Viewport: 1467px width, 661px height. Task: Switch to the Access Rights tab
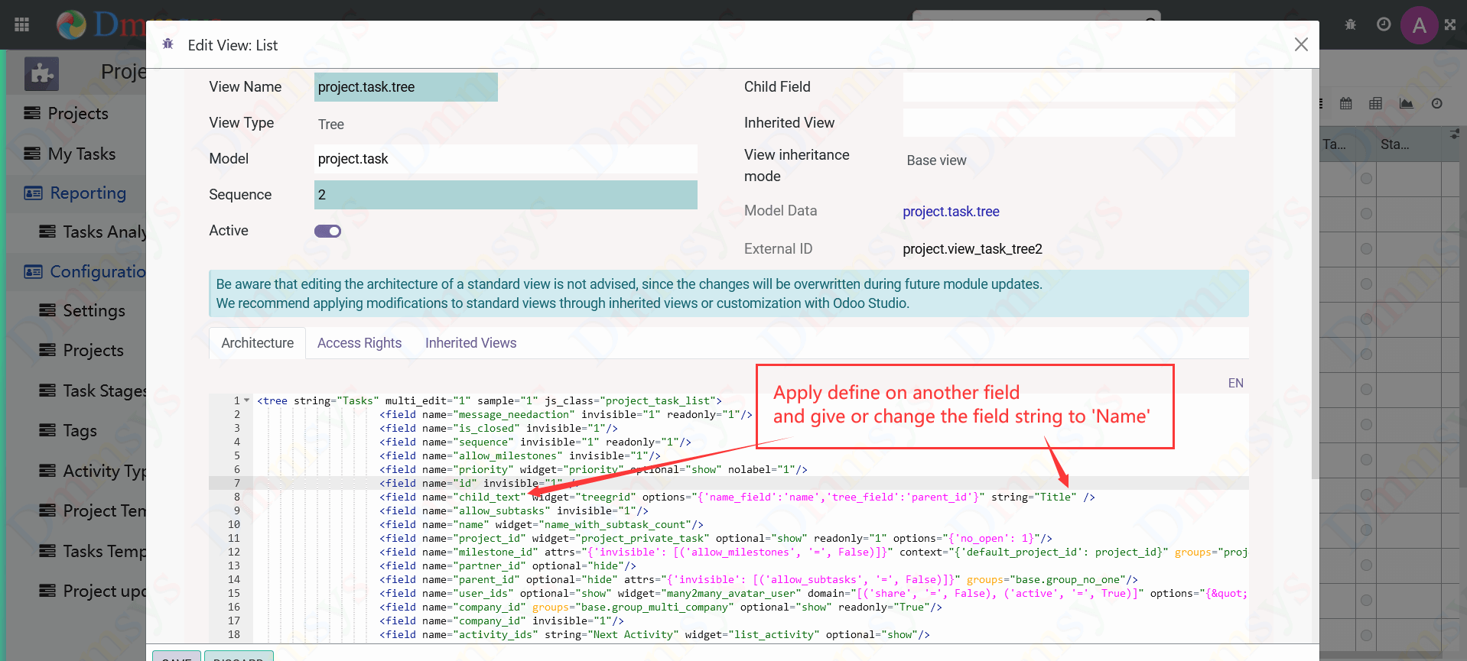click(359, 343)
